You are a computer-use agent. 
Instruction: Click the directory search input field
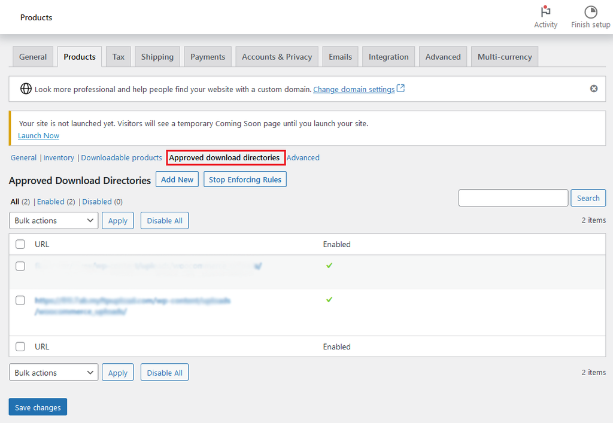[513, 198]
